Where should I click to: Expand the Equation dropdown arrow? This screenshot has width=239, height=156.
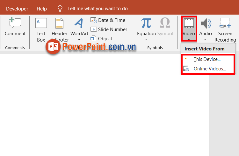coord(146,40)
